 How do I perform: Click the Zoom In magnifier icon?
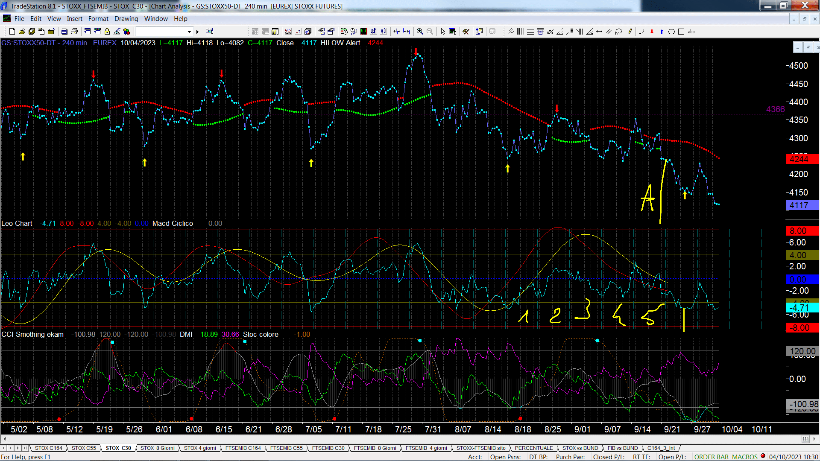[420, 32]
